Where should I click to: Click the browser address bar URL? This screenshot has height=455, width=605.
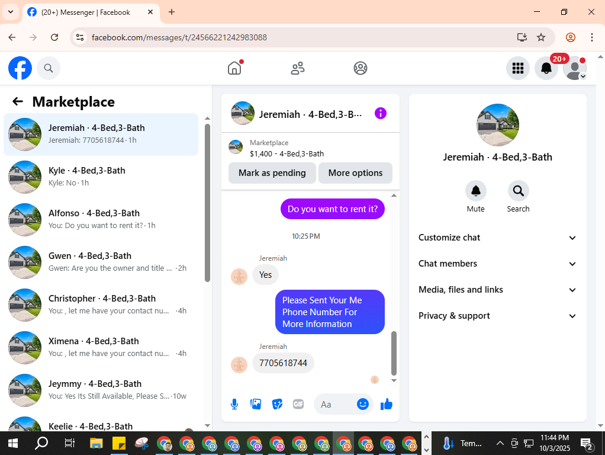(x=179, y=37)
